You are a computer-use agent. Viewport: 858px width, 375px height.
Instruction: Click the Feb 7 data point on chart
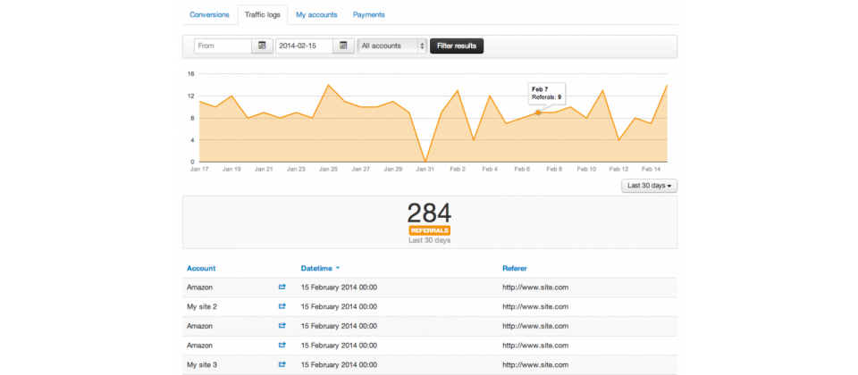(538, 112)
